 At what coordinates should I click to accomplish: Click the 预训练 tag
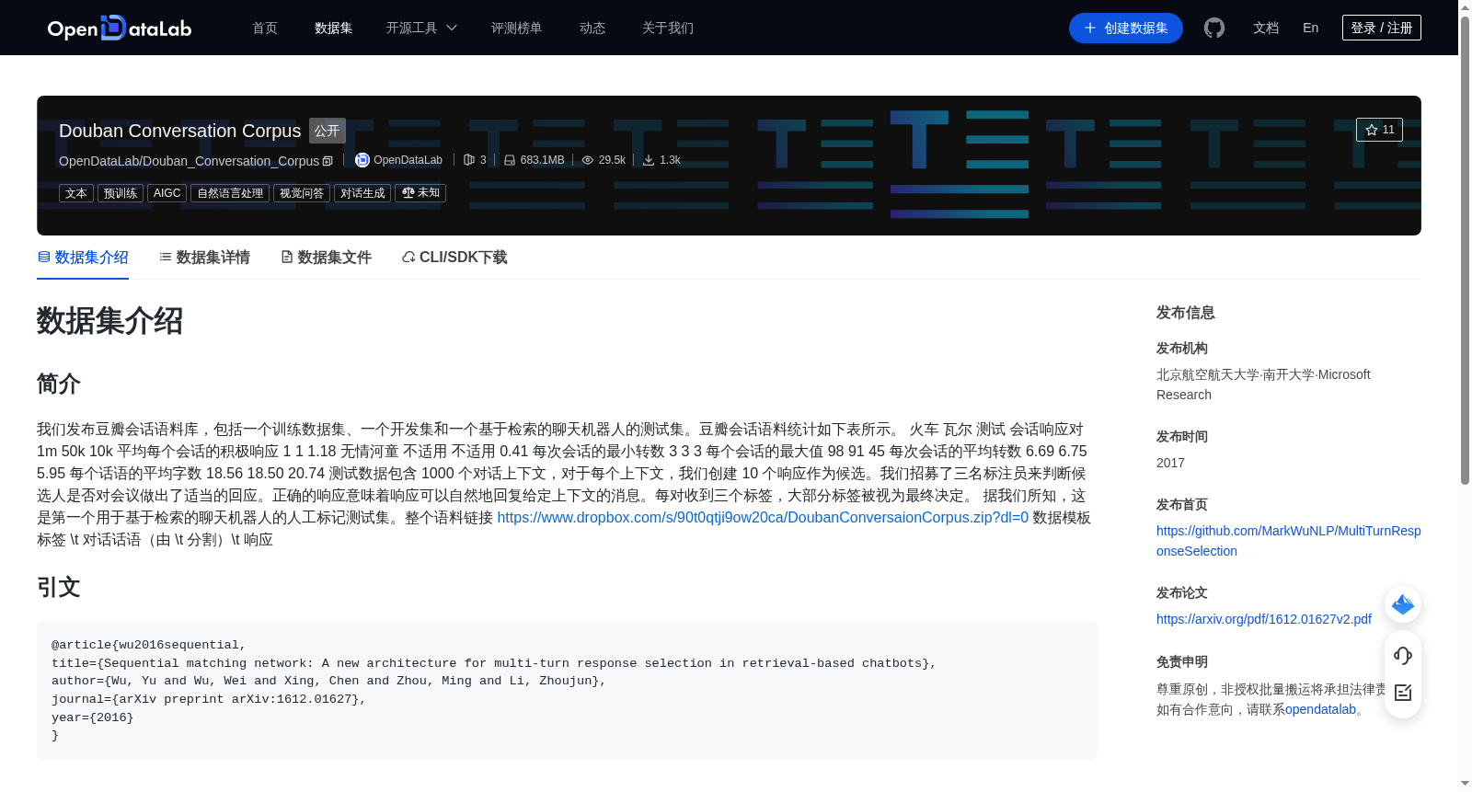pos(121,193)
